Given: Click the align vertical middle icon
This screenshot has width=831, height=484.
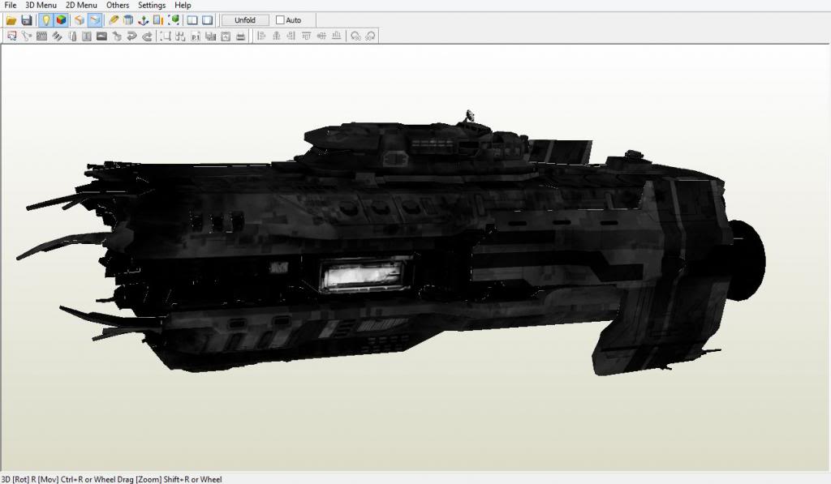Looking at the screenshot, I should pyautogui.click(x=321, y=36).
